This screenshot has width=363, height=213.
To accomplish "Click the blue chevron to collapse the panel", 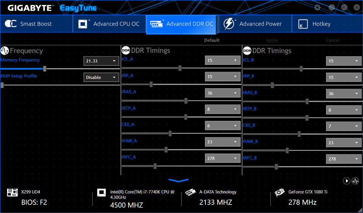I will tap(178, 180).
